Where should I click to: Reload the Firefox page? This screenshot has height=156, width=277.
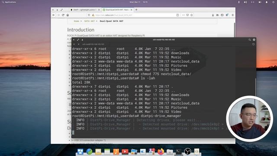pyautogui.click(x=63, y=15)
